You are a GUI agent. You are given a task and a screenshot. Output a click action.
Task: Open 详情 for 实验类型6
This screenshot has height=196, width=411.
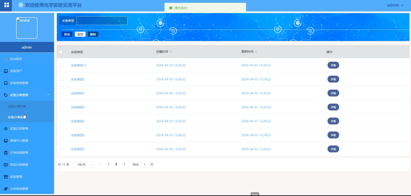point(333,135)
